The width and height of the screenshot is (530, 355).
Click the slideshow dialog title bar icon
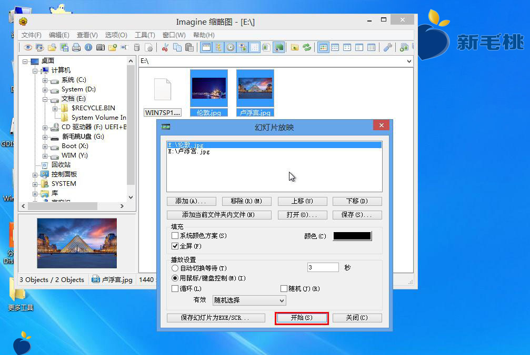tap(166, 127)
